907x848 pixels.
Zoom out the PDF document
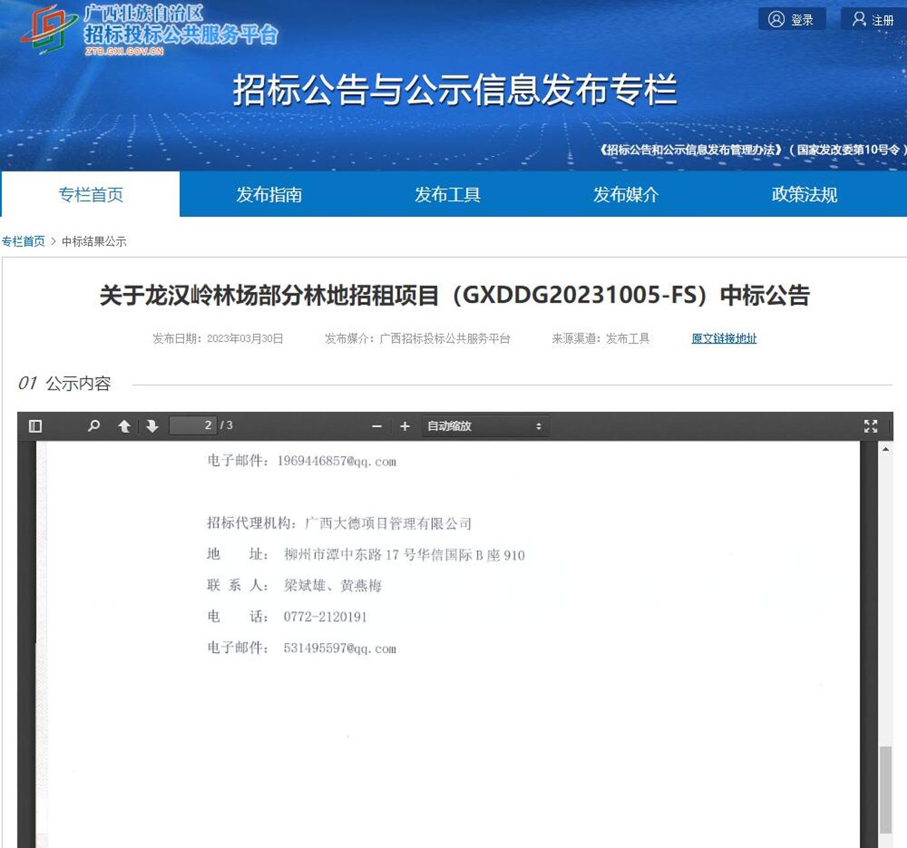tap(376, 426)
